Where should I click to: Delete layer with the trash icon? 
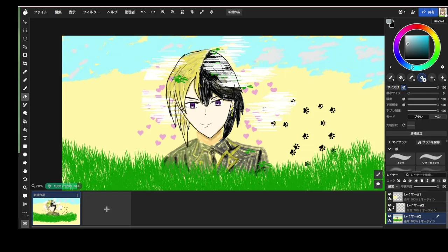click(422, 181)
